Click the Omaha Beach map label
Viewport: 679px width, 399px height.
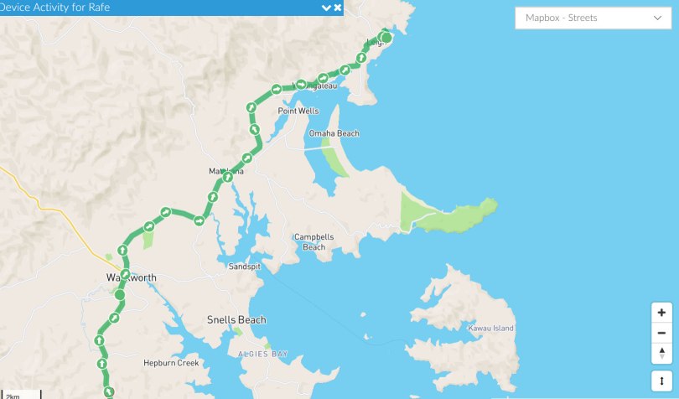pos(334,133)
